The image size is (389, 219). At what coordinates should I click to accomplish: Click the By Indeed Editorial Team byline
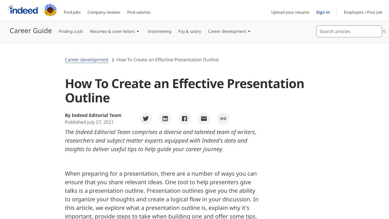[x=93, y=115]
